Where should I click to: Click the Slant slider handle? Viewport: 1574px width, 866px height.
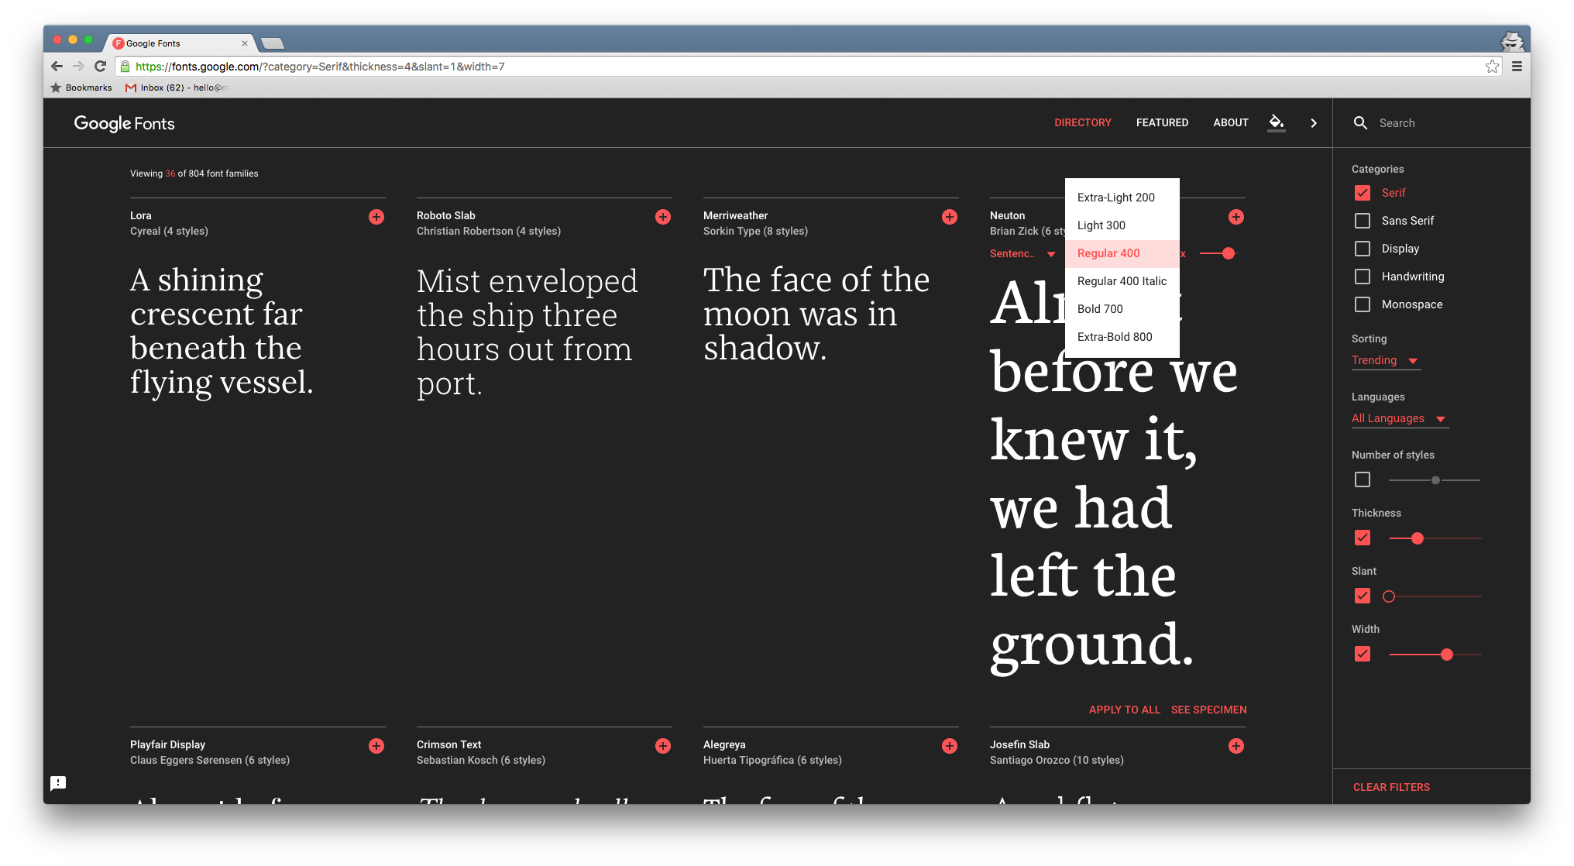1389,596
